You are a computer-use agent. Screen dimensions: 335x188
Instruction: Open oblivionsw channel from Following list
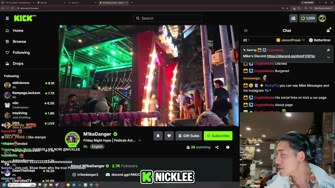tap(29, 85)
